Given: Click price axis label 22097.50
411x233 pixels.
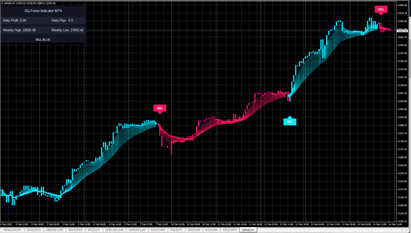Looking at the screenshot, I should point(402,93).
